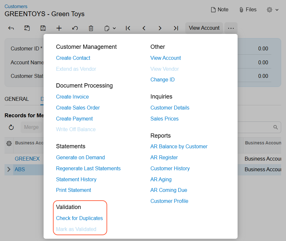This screenshot has width=286, height=241.
Task: Open Customer Profile report
Action: coord(169,201)
